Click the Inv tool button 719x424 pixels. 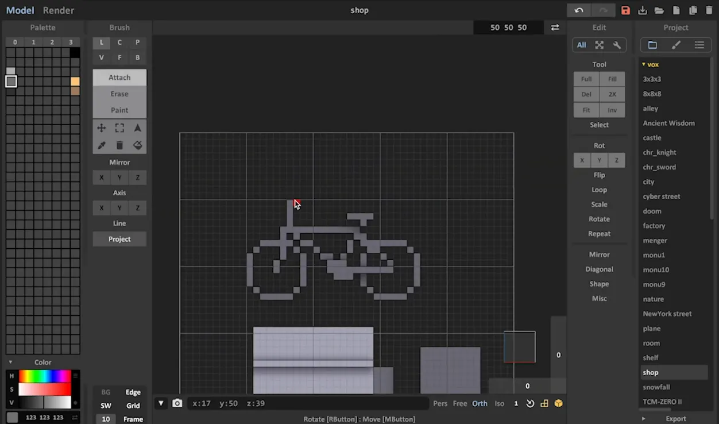coord(612,110)
